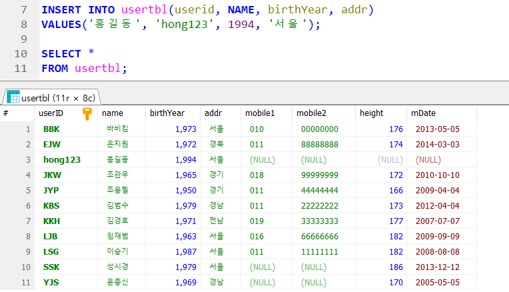Screen dimensions: 509x292
Task: Click the mDate cell 2013-05-05
Action: tap(437, 129)
